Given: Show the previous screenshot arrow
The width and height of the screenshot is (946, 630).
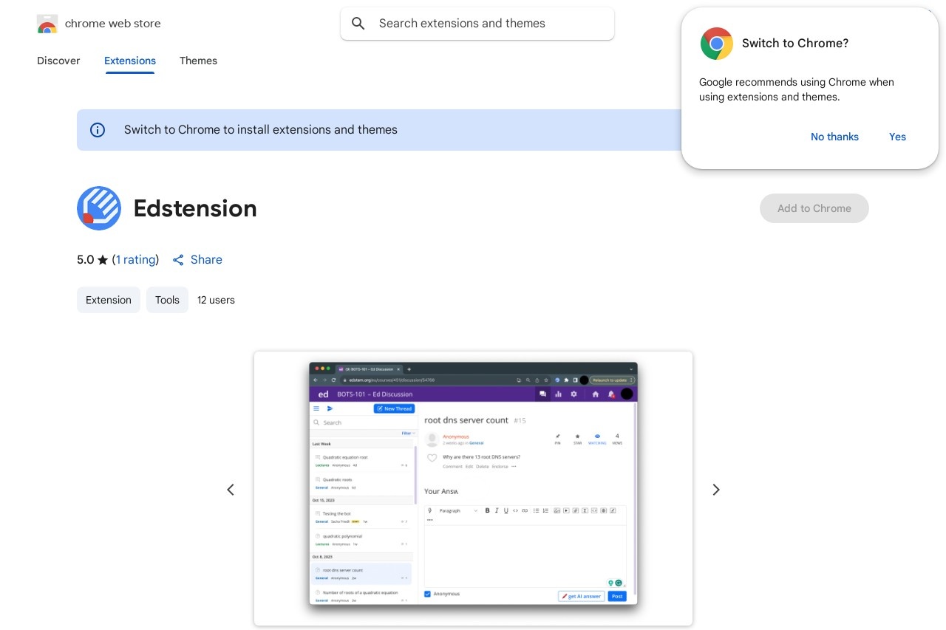Looking at the screenshot, I should tap(231, 490).
